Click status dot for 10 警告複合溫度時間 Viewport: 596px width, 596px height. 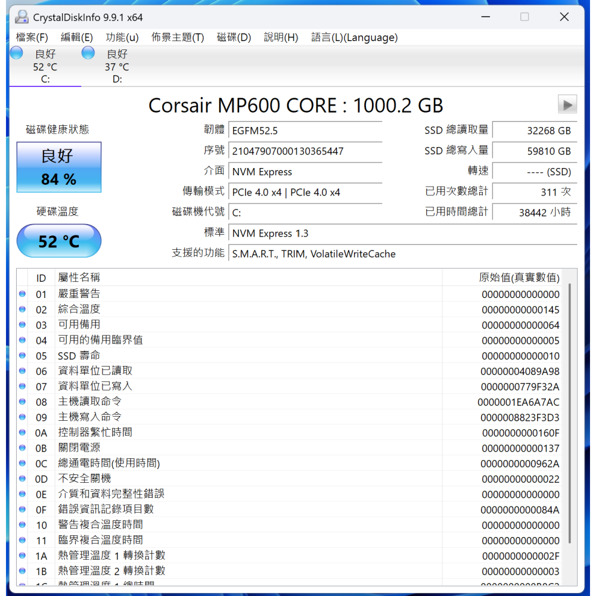click(x=23, y=525)
